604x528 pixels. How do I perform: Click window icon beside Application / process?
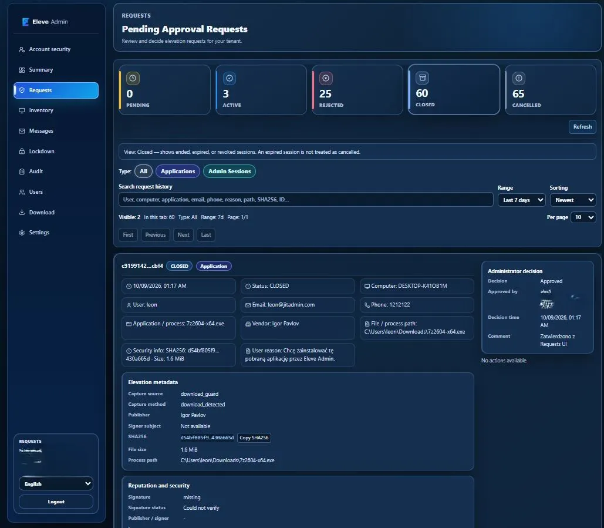tap(129, 324)
